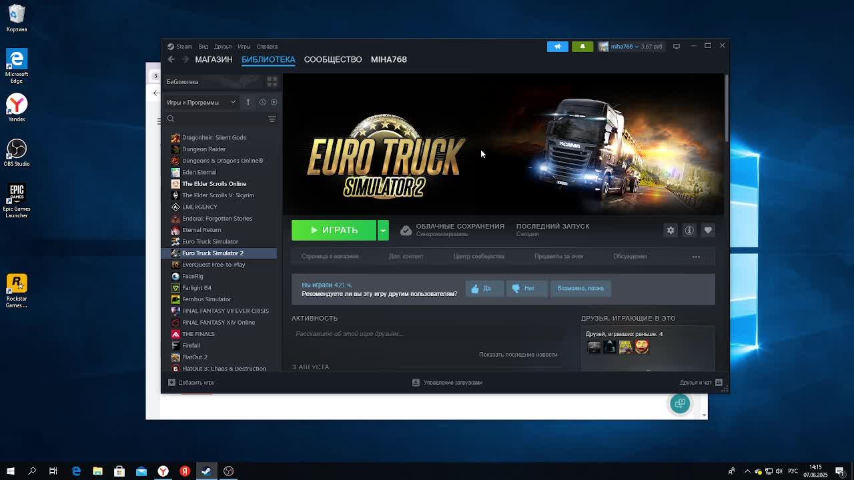Image resolution: width=854 pixels, height=480 pixels.
Task: Click the Windows Start button
Action: coord(11,471)
